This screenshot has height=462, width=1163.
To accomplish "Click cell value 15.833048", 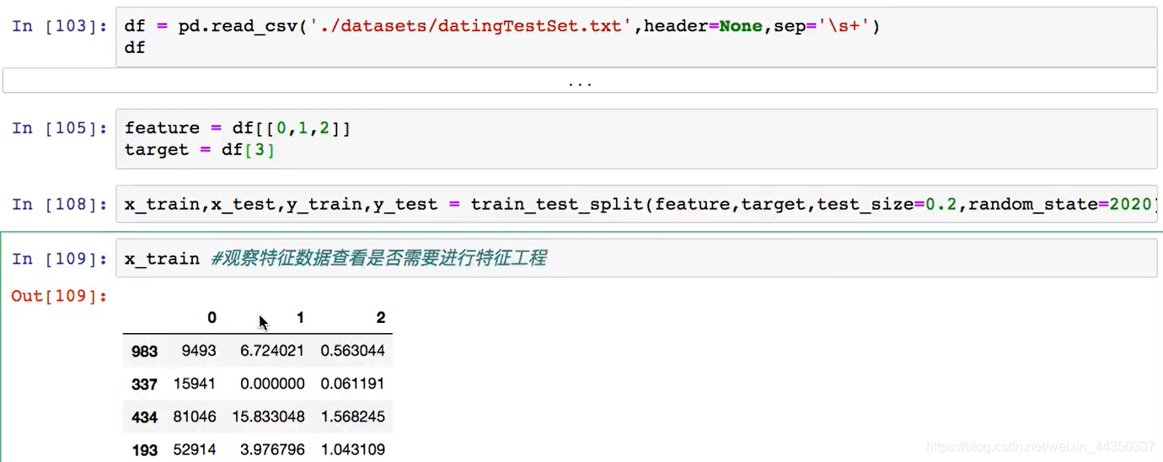I will pyautogui.click(x=269, y=416).
